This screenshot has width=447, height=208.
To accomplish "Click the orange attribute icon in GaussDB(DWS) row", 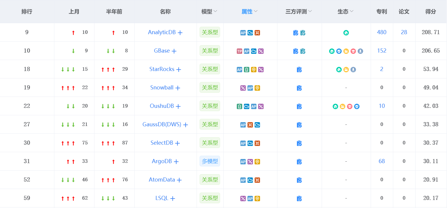I will coord(250,125).
